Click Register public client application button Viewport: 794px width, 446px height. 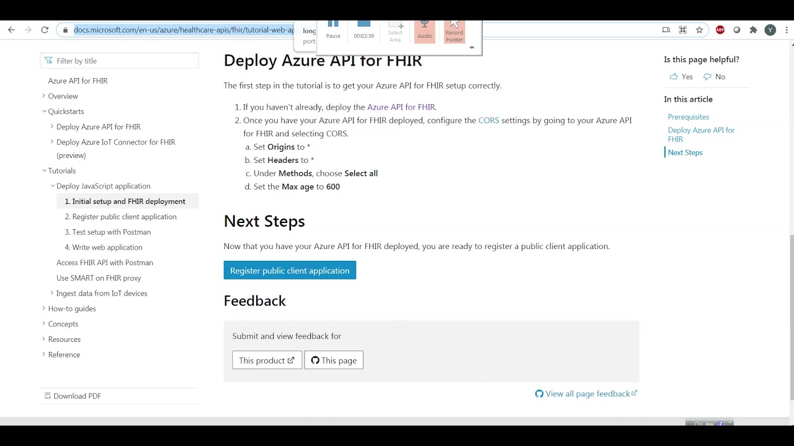290,271
